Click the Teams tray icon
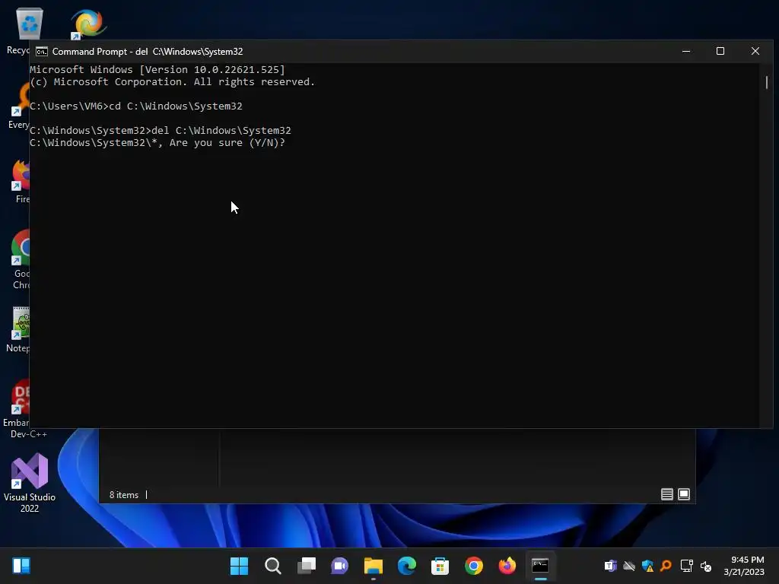The height and width of the screenshot is (584, 779). click(610, 566)
